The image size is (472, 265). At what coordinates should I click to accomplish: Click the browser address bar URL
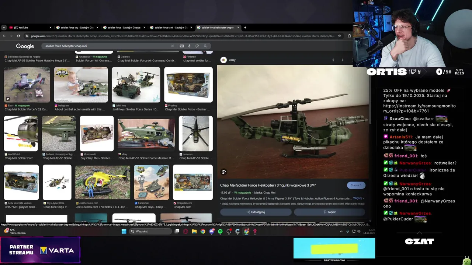183,36
